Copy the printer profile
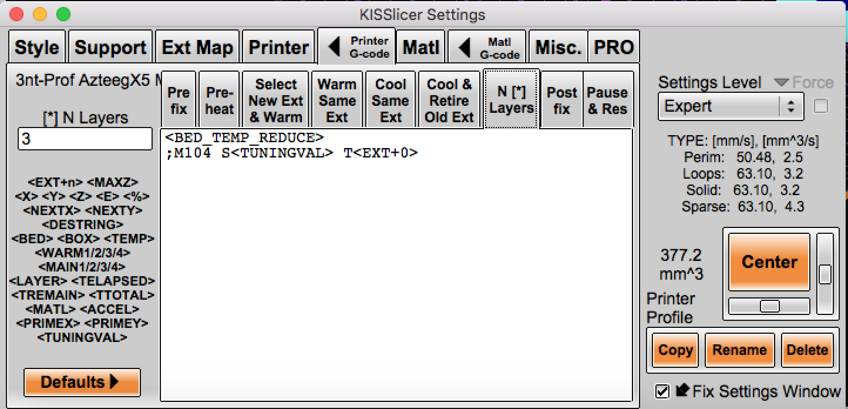848x409 pixels. coord(675,350)
